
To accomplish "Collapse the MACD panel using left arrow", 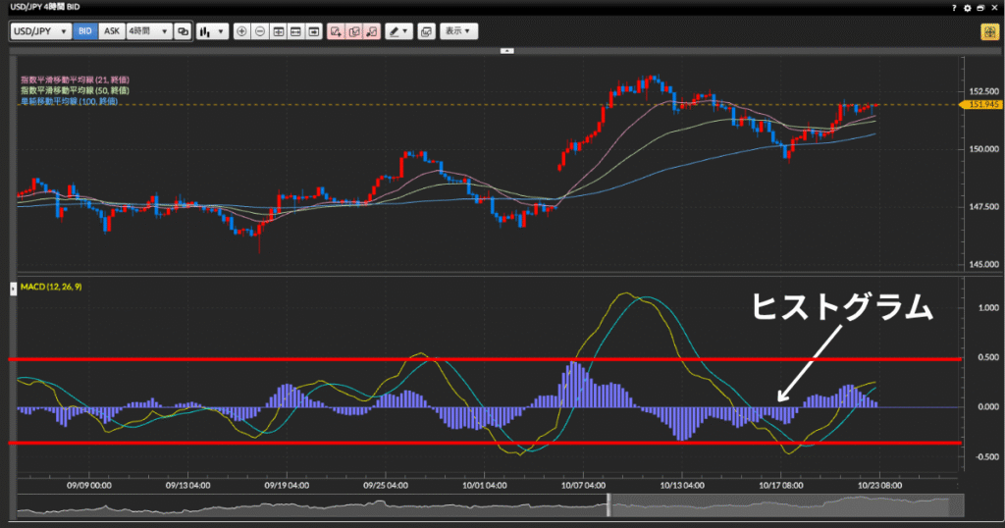I will 13,288.
